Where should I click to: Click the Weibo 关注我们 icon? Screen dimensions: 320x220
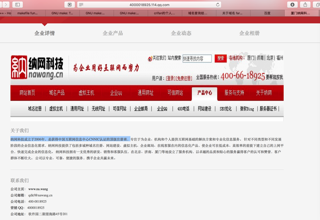click(150, 59)
